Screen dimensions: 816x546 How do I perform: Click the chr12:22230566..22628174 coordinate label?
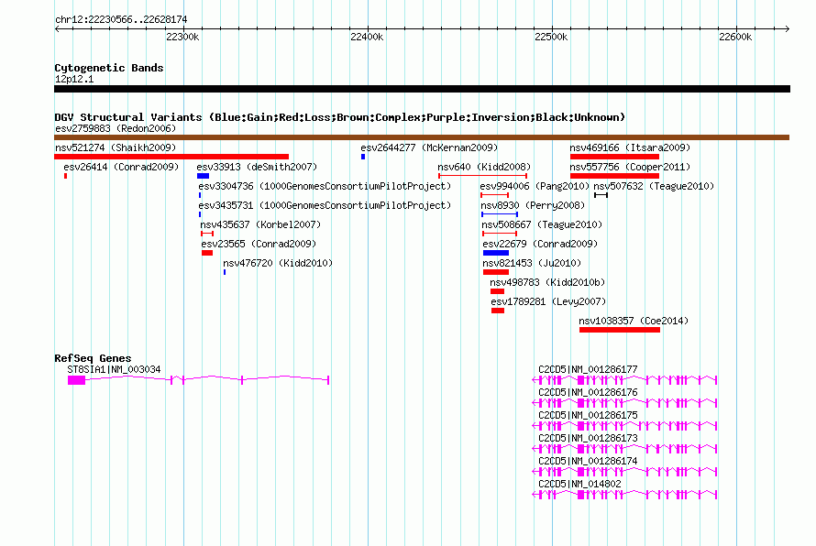(x=121, y=19)
